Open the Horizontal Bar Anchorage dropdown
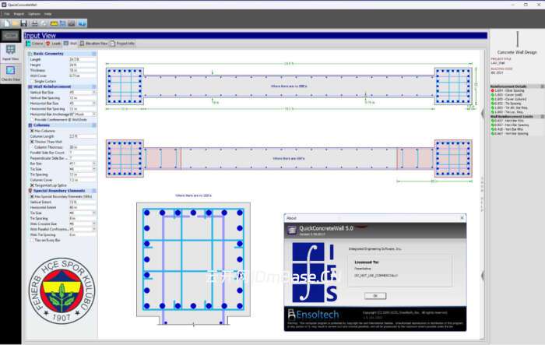Viewport: 545px width, 345px height. click(x=94, y=114)
